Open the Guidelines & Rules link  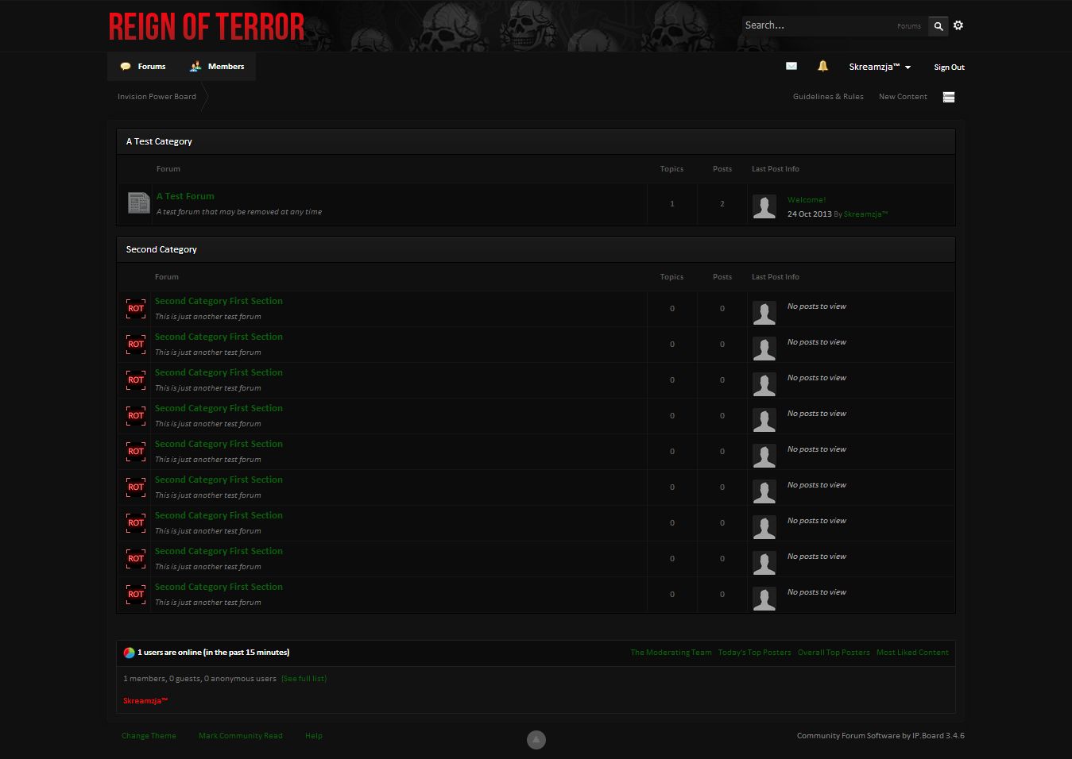tap(827, 97)
